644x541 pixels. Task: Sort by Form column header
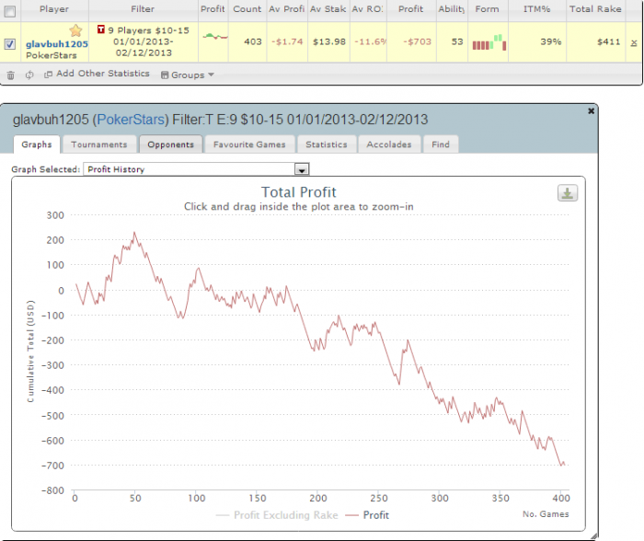pyautogui.click(x=488, y=9)
